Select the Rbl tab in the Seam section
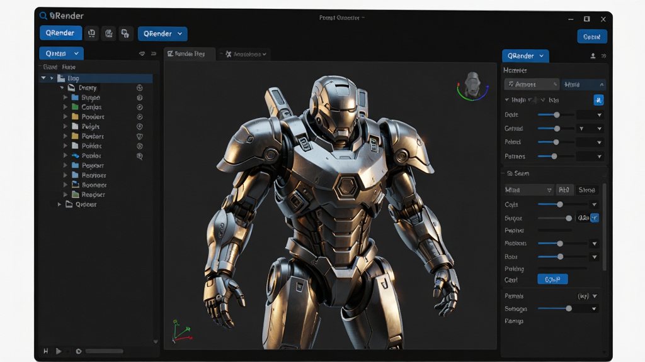The height and width of the screenshot is (362, 645). (x=564, y=190)
